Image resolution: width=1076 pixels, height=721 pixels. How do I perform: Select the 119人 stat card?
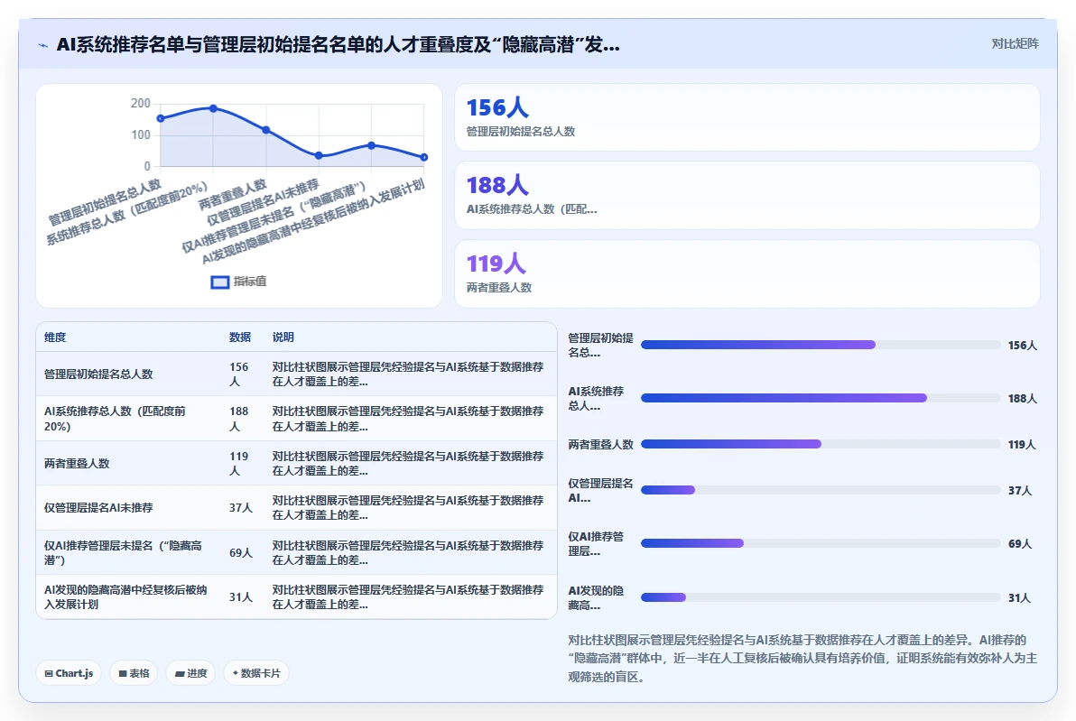click(747, 273)
